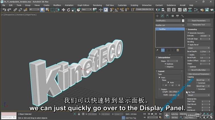Activate the Select and Rotate tool

click(x=69, y=10)
